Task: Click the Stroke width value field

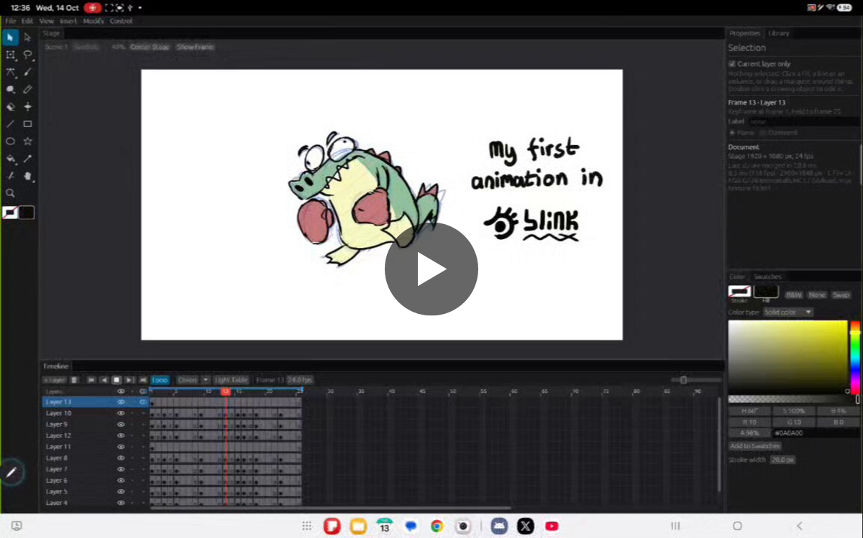Action: [x=782, y=460]
